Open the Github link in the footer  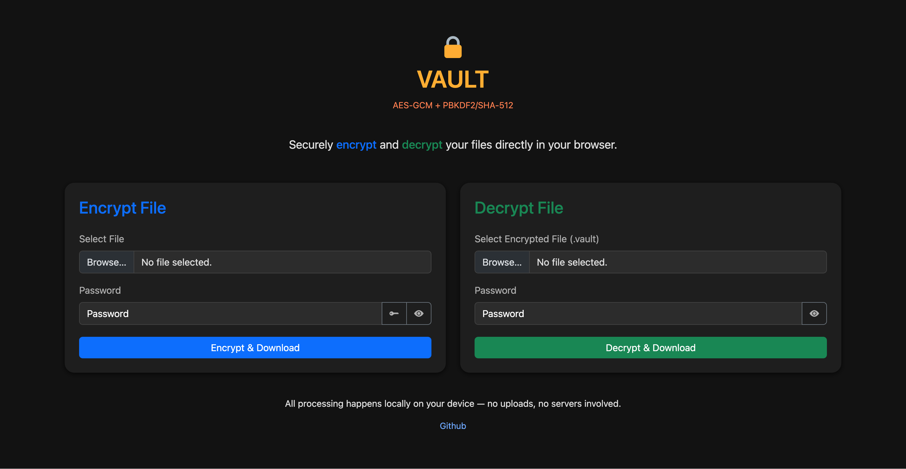(x=453, y=426)
